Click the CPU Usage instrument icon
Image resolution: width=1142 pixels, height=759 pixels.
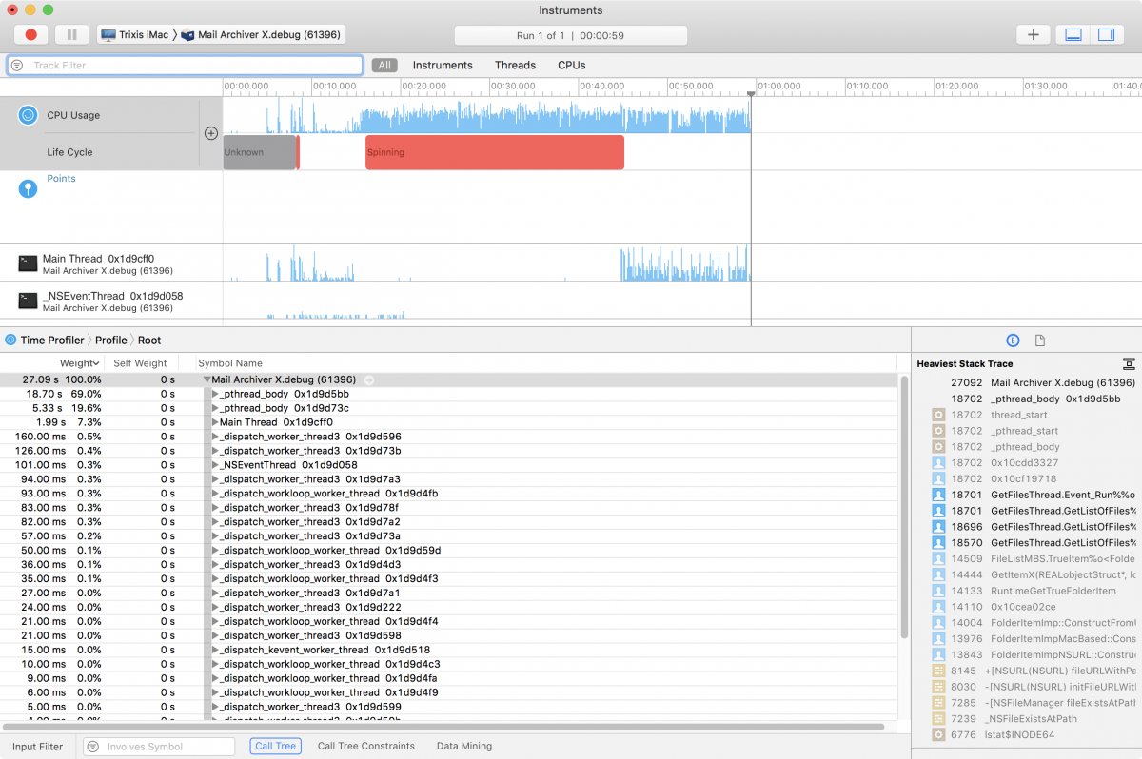(29, 115)
